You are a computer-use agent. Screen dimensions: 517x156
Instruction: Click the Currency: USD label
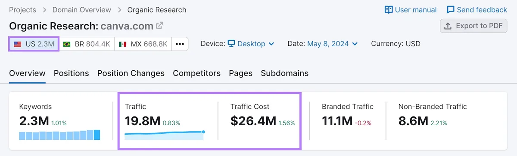coord(396,44)
